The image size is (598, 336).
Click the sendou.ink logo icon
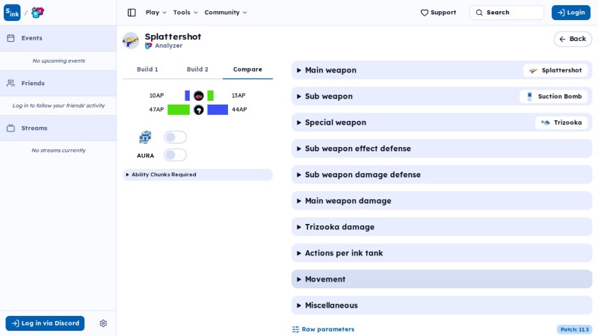[12, 13]
